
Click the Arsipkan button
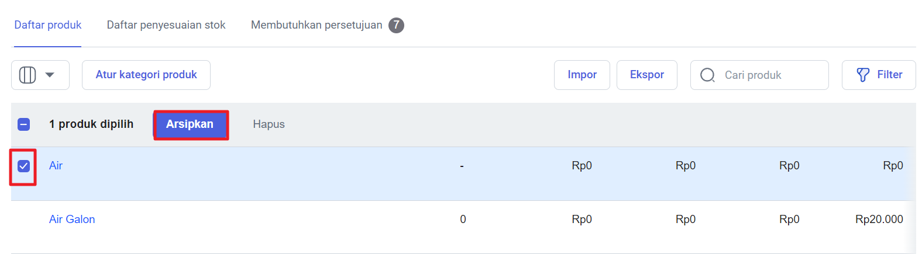190,124
